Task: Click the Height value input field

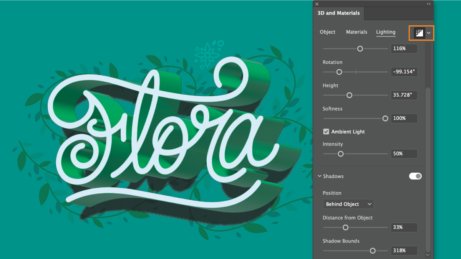Action: point(404,95)
